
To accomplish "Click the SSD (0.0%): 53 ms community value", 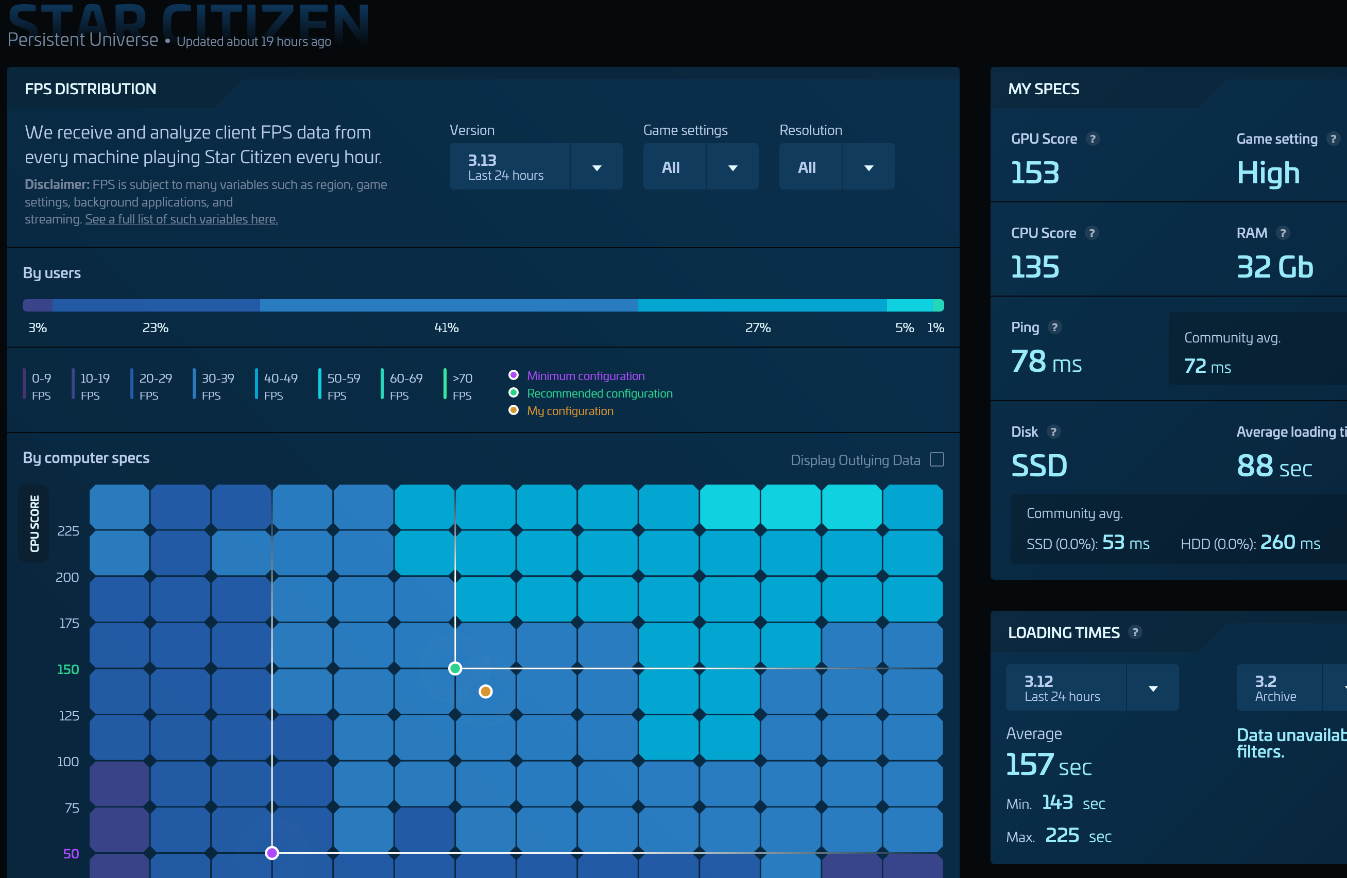I will pos(1088,543).
